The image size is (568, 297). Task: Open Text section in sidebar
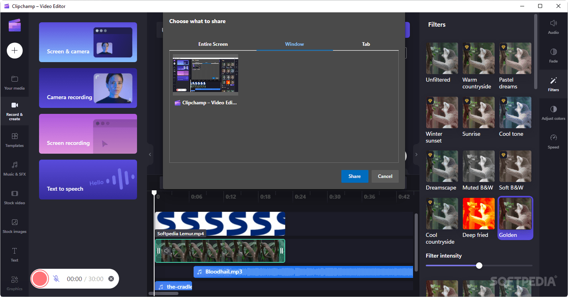(14, 254)
